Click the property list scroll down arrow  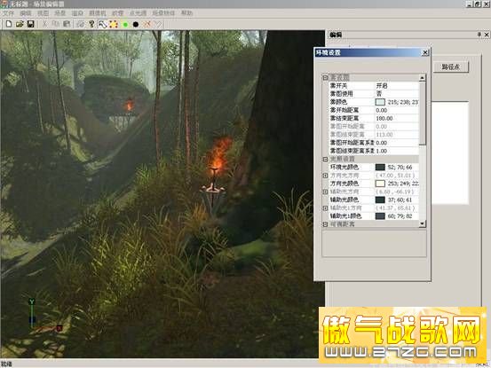point(423,223)
